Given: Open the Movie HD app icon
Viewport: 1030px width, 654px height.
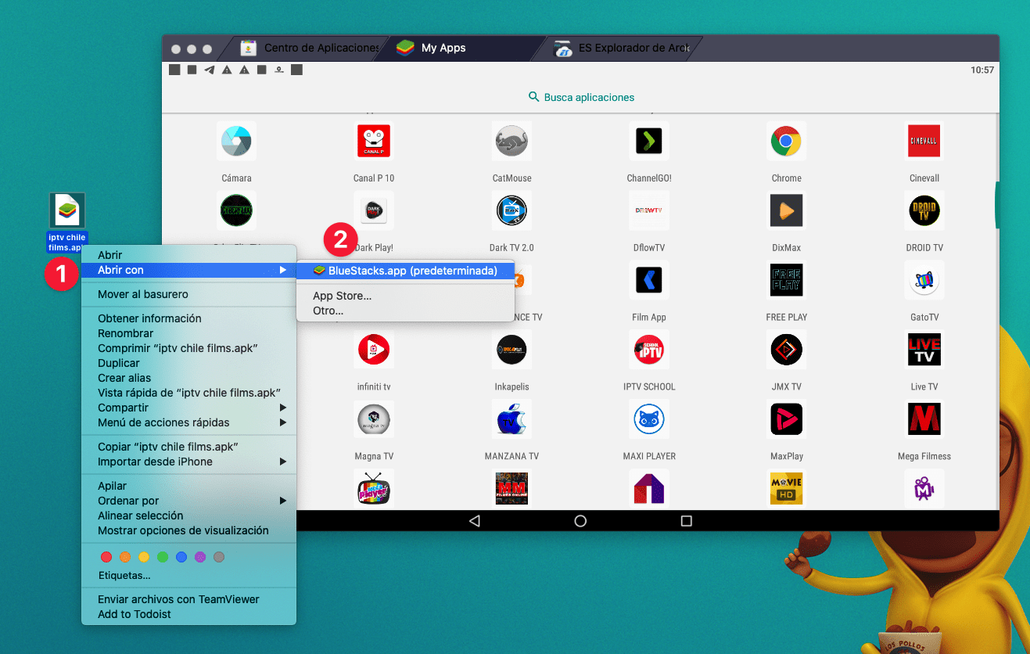Looking at the screenshot, I should tap(786, 488).
